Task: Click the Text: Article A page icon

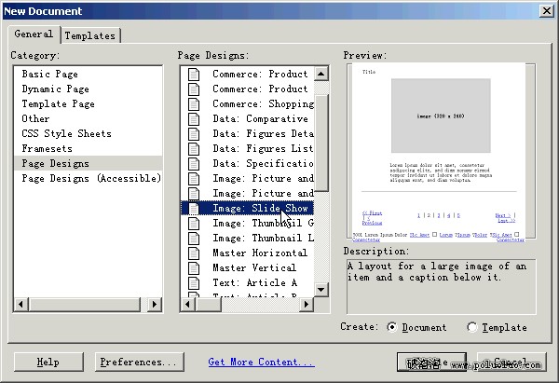Action: [x=194, y=282]
